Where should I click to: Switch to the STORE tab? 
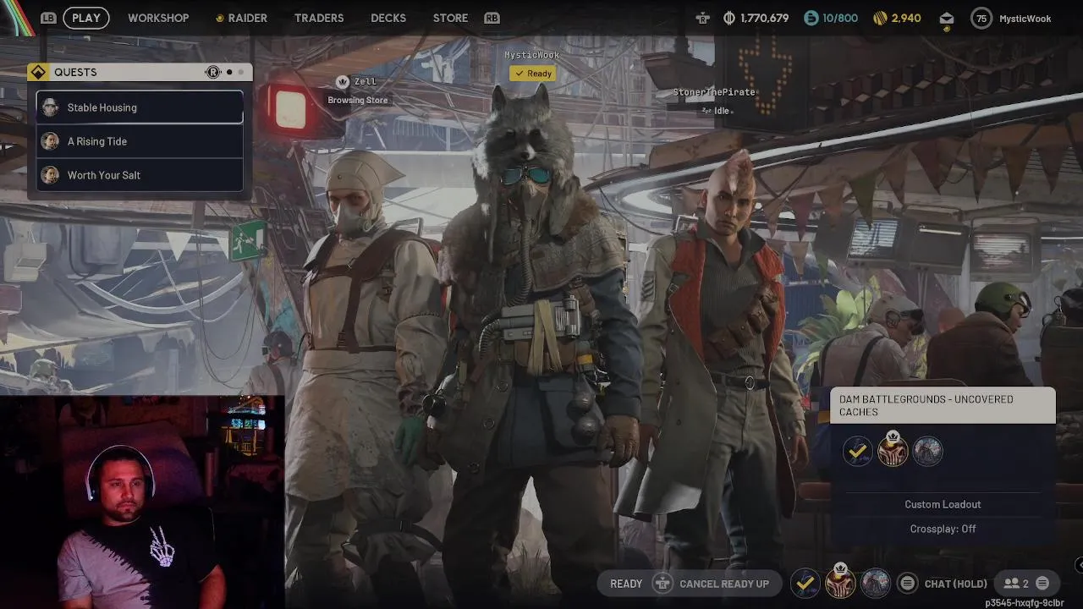[450, 18]
